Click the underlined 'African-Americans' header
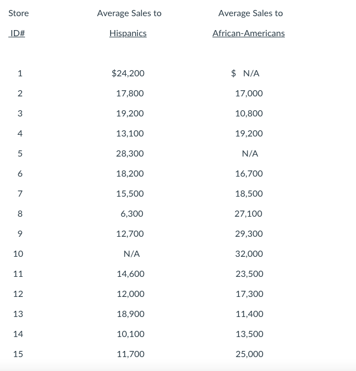356x371 pixels. (248, 33)
